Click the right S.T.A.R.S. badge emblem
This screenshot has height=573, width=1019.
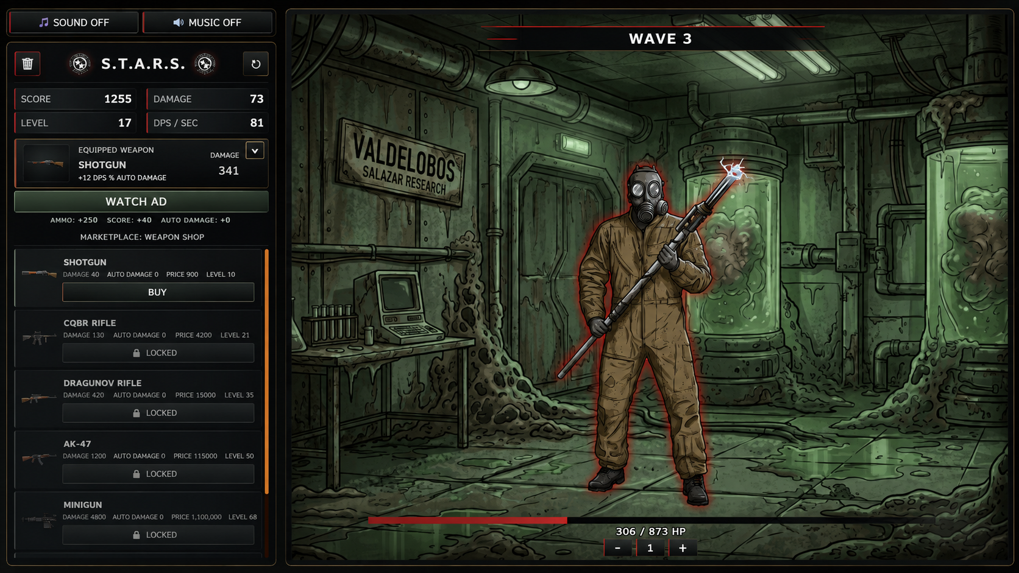205,63
